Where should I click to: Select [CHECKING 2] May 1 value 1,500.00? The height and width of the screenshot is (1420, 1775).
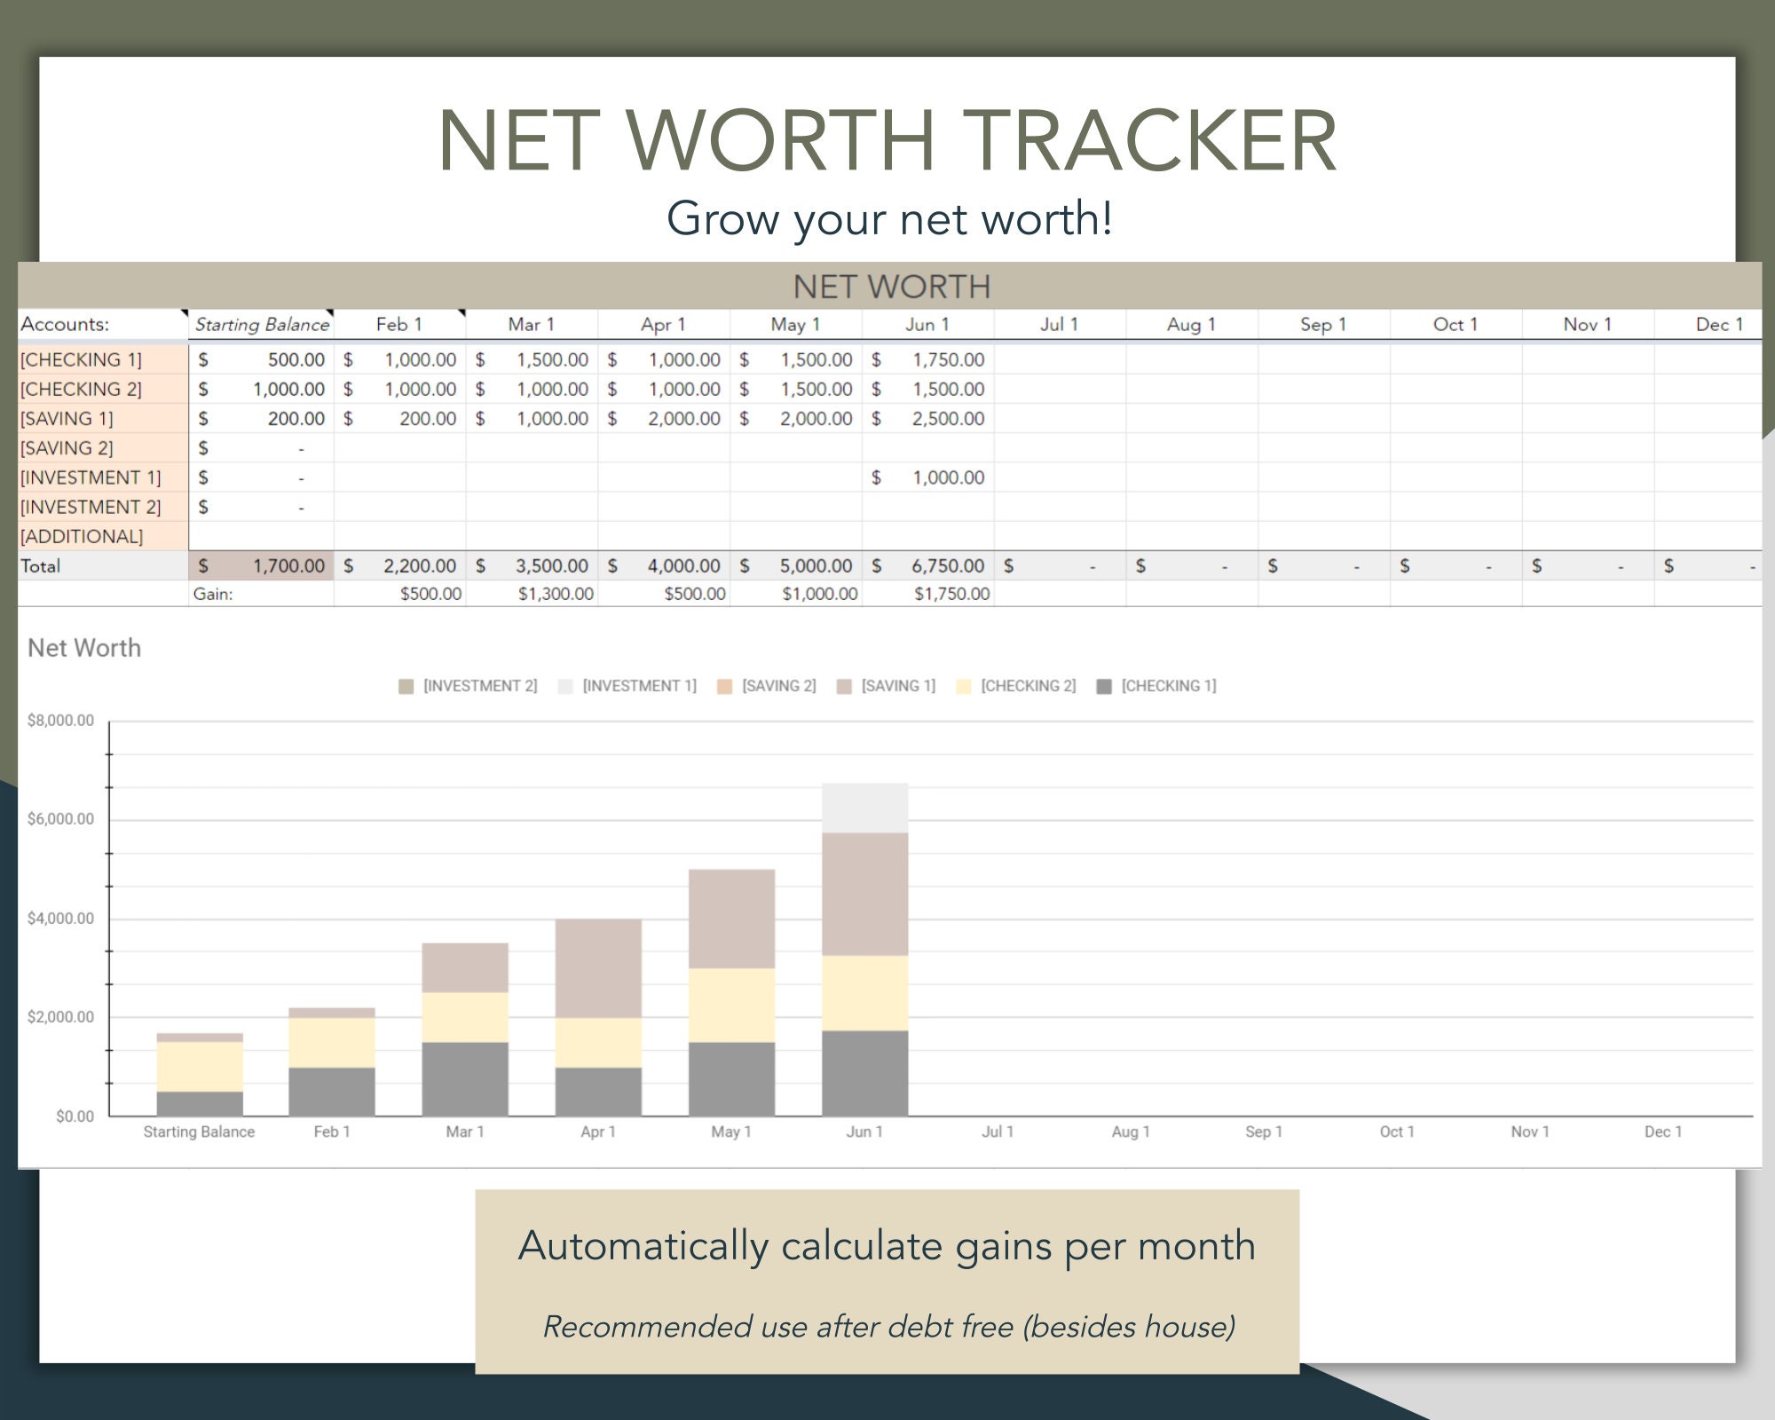coord(796,389)
